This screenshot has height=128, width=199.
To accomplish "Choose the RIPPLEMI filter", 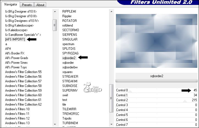I will tap(69, 11).
